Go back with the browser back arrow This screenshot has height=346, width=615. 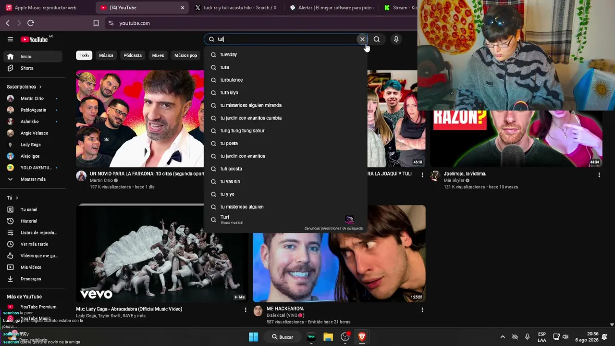(8, 23)
